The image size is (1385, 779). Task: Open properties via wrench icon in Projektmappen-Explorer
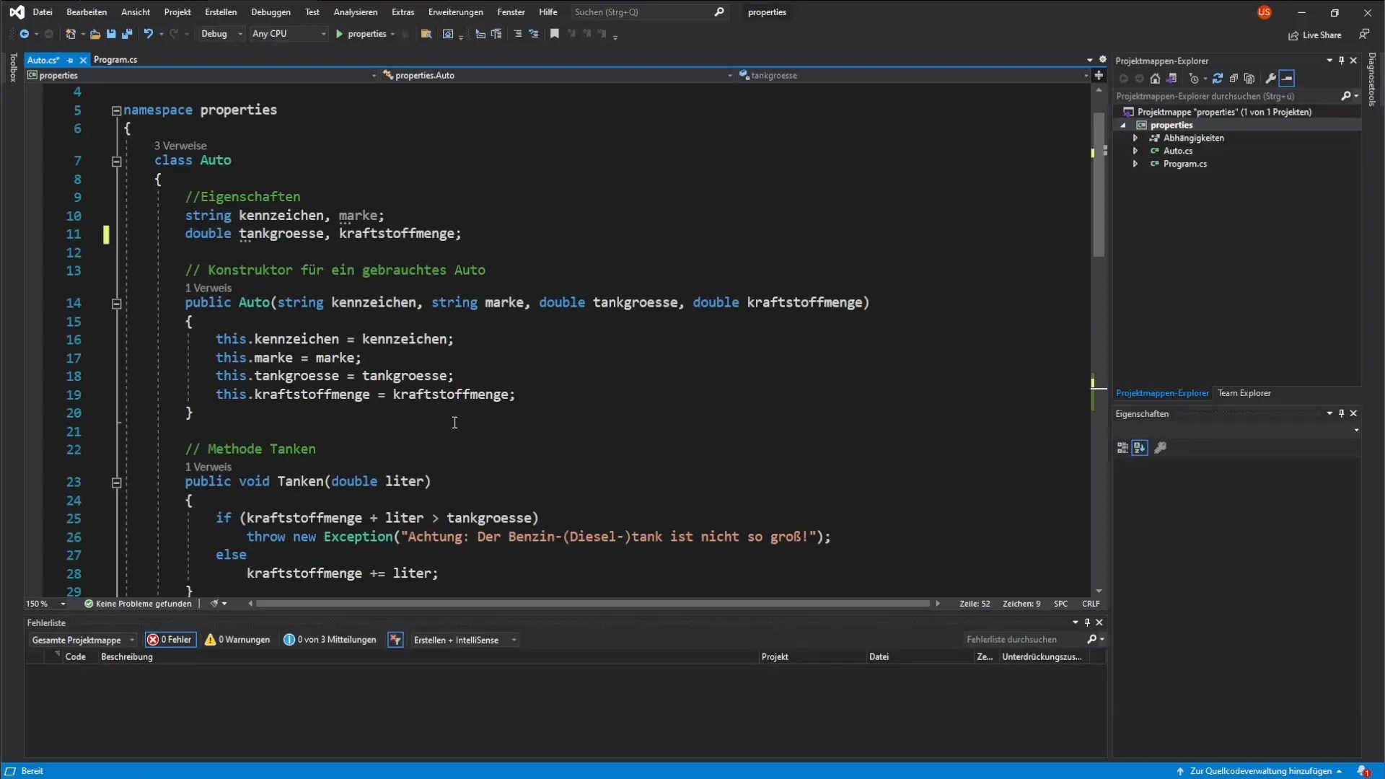coord(1271,79)
